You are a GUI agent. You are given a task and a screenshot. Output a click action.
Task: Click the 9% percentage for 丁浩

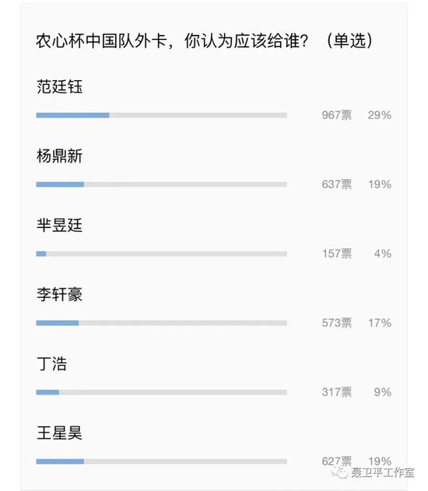click(383, 391)
